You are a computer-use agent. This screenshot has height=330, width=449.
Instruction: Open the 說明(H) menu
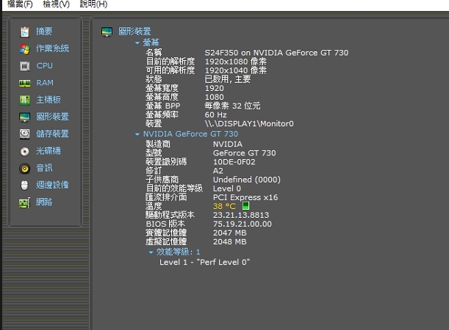[x=93, y=4]
